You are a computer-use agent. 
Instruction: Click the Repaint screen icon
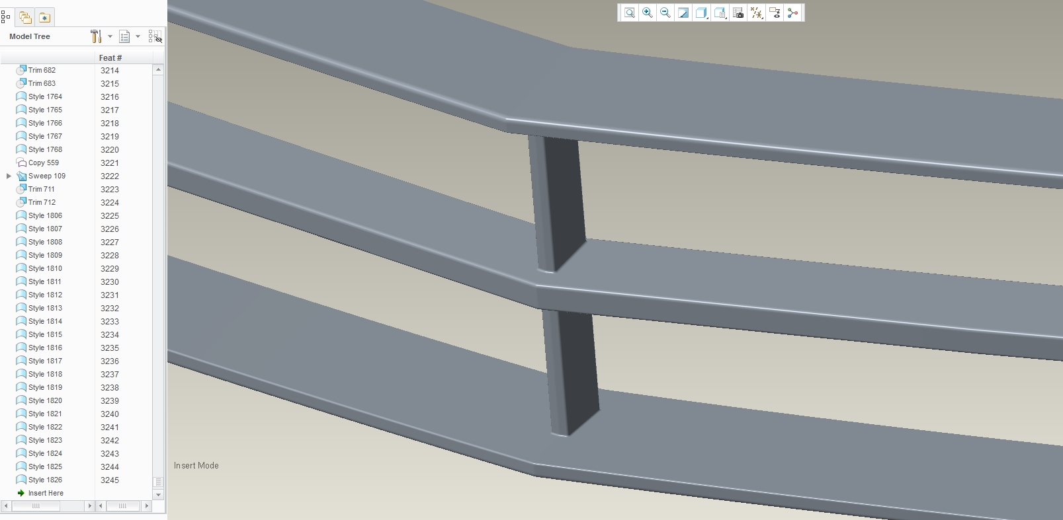pyautogui.click(x=683, y=13)
